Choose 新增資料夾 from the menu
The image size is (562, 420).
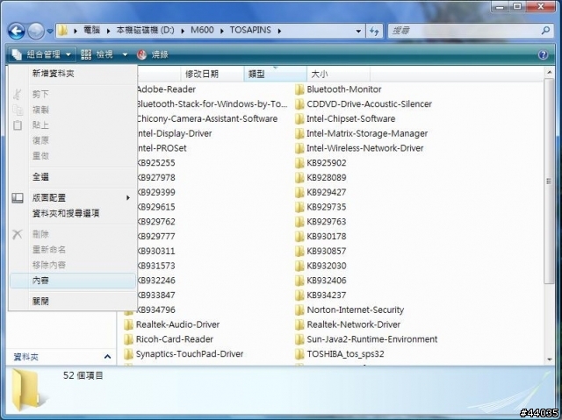(73, 74)
